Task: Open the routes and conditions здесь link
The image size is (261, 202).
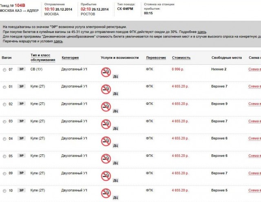Action: 58,41
